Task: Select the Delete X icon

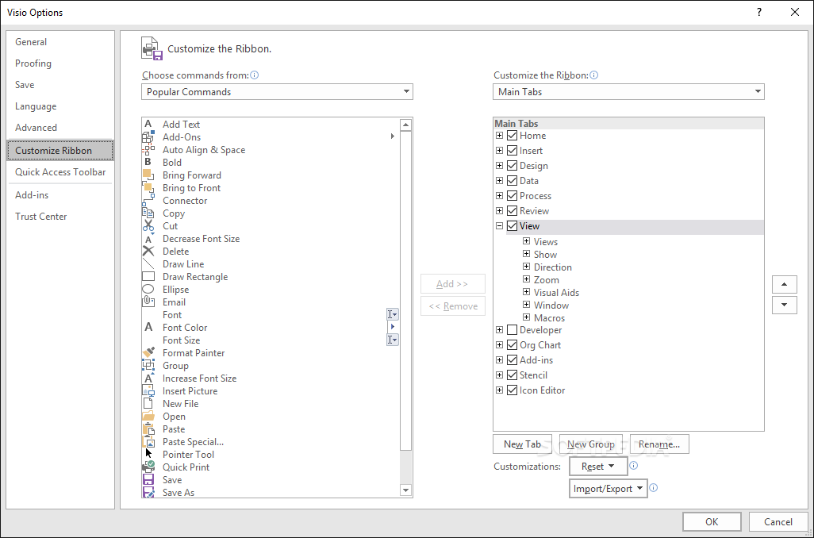Action: 148,252
